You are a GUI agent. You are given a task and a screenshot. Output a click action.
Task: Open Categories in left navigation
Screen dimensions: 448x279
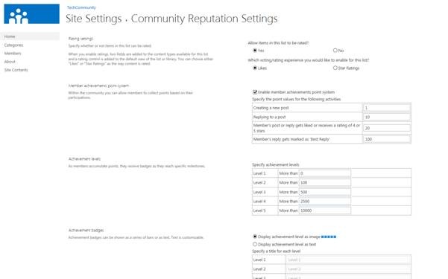tap(13, 45)
